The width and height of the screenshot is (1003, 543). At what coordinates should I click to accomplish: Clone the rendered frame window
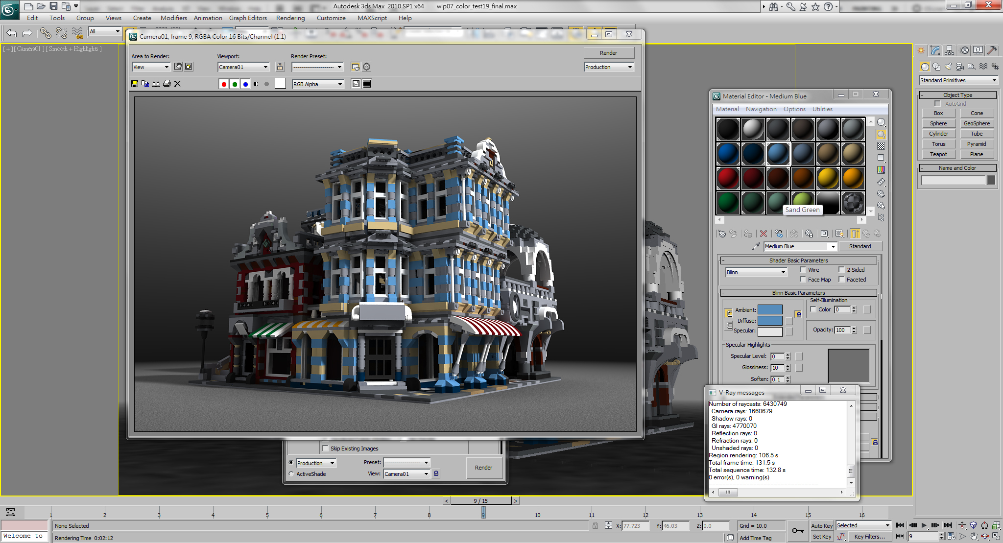click(x=156, y=84)
